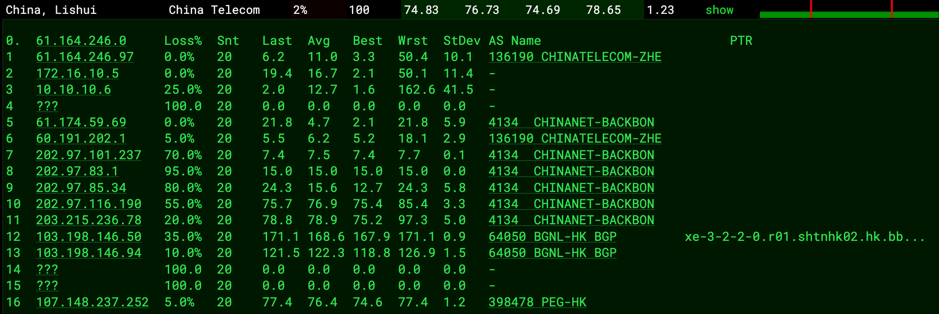Open AS 64050 BGNL-HK BGP on hop 12
Viewport: 939px width, 314px height.
tap(553, 237)
